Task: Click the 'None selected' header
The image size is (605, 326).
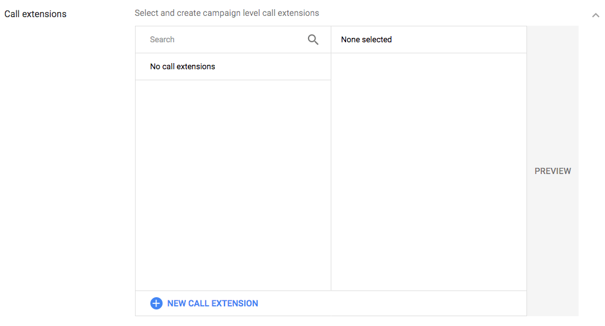Action: click(366, 40)
